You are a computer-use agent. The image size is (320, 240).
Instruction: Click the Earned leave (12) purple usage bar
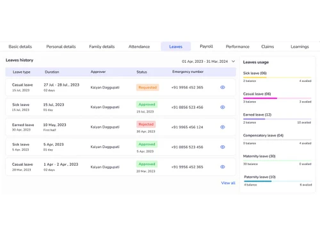click(x=277, y=119)
